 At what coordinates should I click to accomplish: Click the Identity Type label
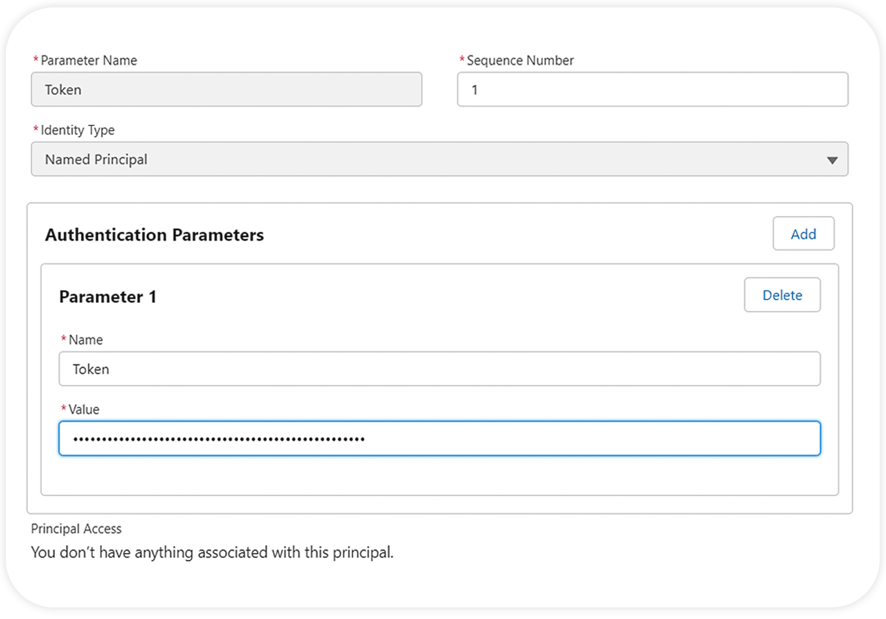click(x=78, y=130)
